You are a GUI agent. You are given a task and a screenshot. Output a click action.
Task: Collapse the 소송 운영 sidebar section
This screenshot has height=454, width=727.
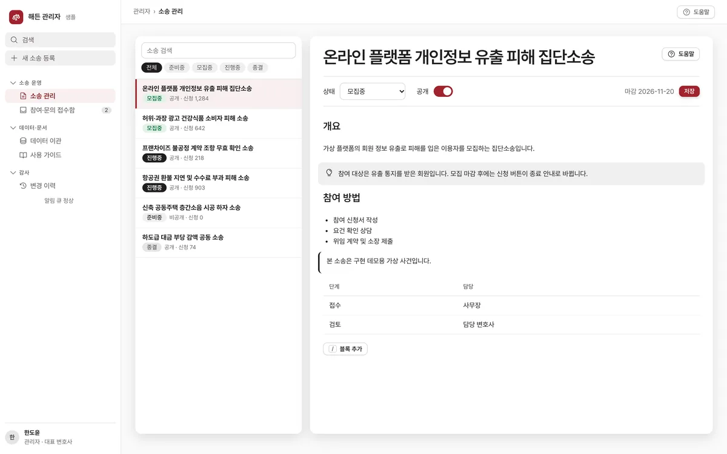point(26,82)
